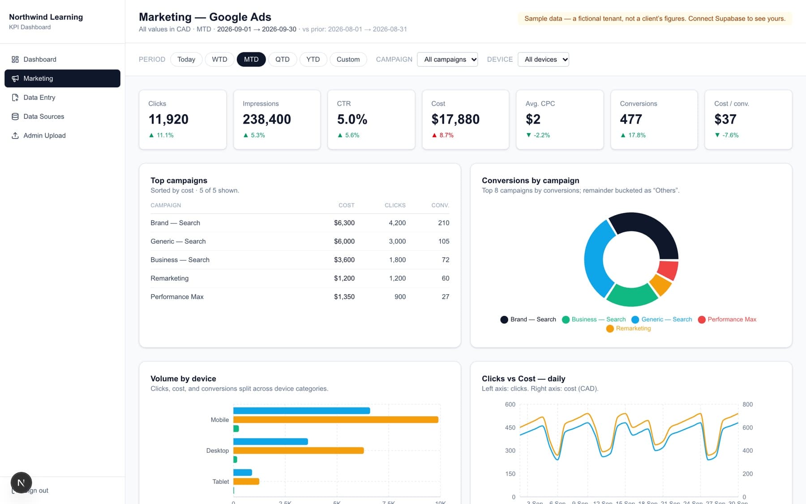Click the CLICKS column header
Image resolution: width=806 pixels, height=504 pixels.
tap(395, 205)
